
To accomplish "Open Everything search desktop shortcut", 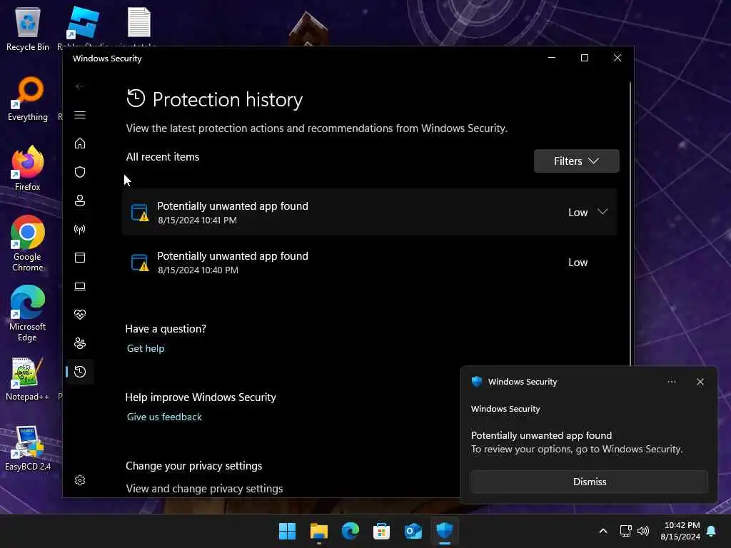I will (28, 98).
